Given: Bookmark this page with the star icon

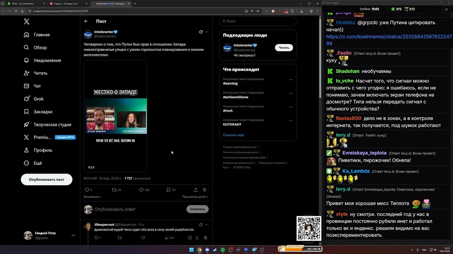Looking at the screenshot, I should click(x=258, y=11).
